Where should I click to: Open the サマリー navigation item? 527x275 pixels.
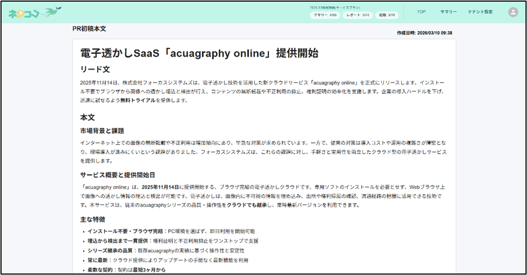[448, 12]
